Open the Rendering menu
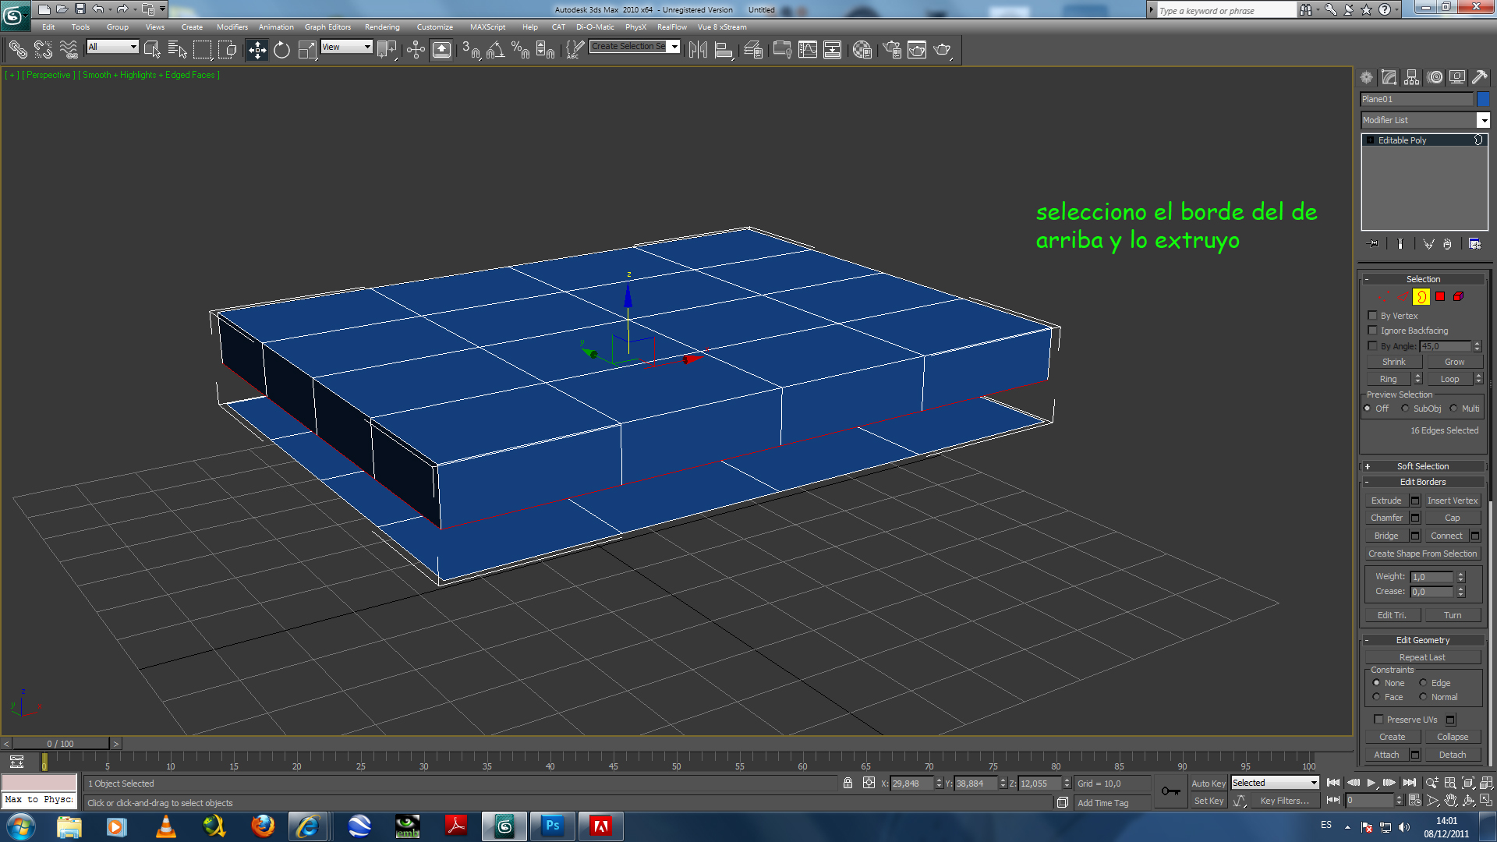The image size is (1497, 842). click(x=381, y=27)
